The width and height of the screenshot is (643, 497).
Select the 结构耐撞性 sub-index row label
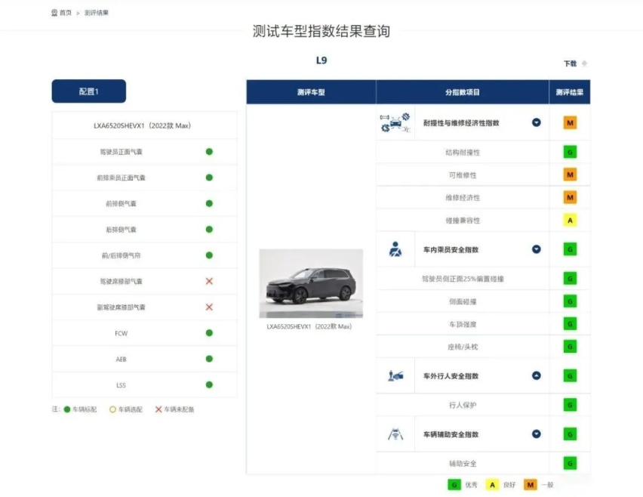tap(463, 153)
